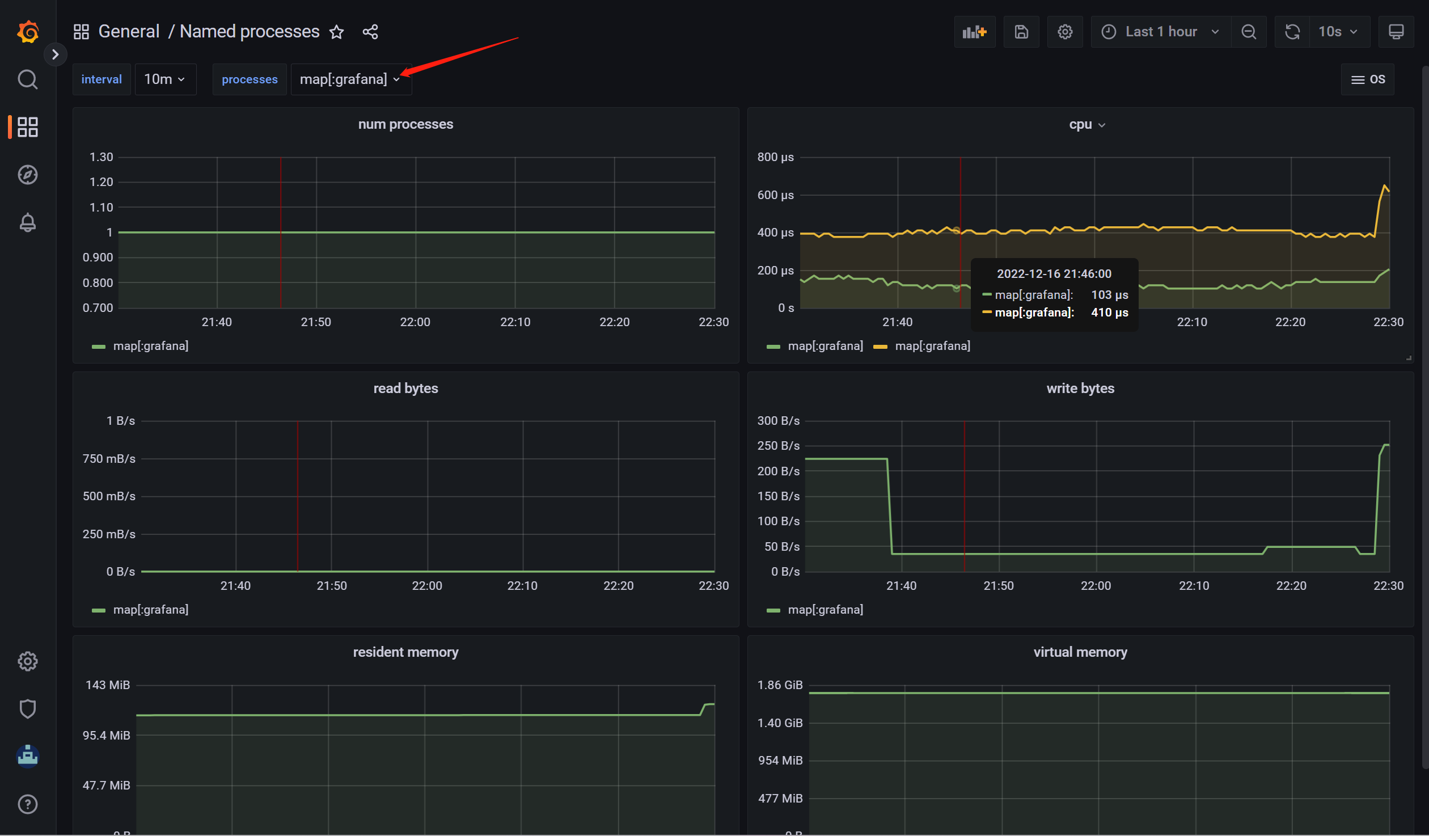
Task: Open the num processes panel title
Action: (405, 124)
